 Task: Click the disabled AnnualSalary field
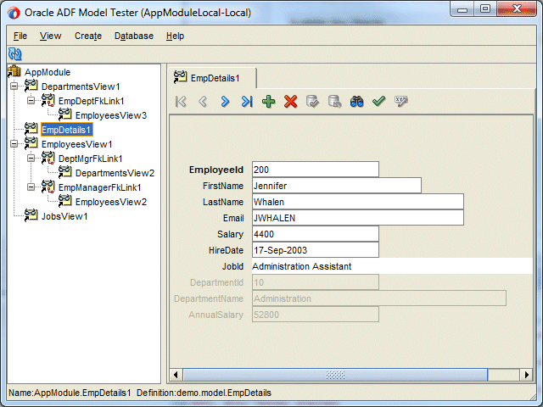(316, 315)
